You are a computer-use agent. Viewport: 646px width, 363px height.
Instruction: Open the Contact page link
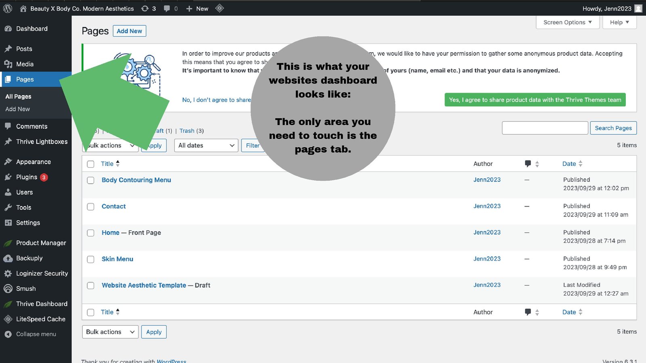113,207
